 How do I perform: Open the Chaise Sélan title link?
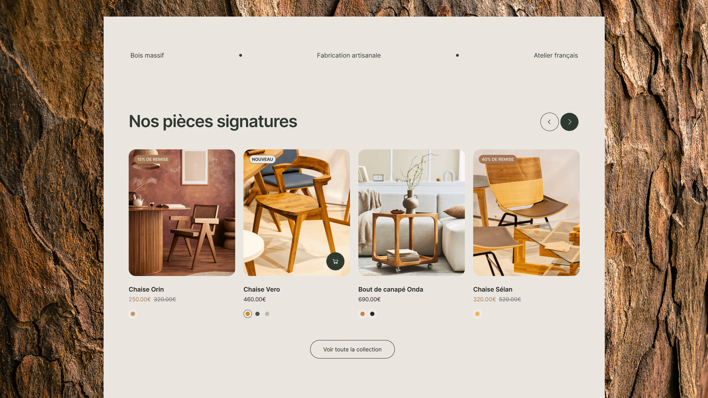click(x=493, y=289)
